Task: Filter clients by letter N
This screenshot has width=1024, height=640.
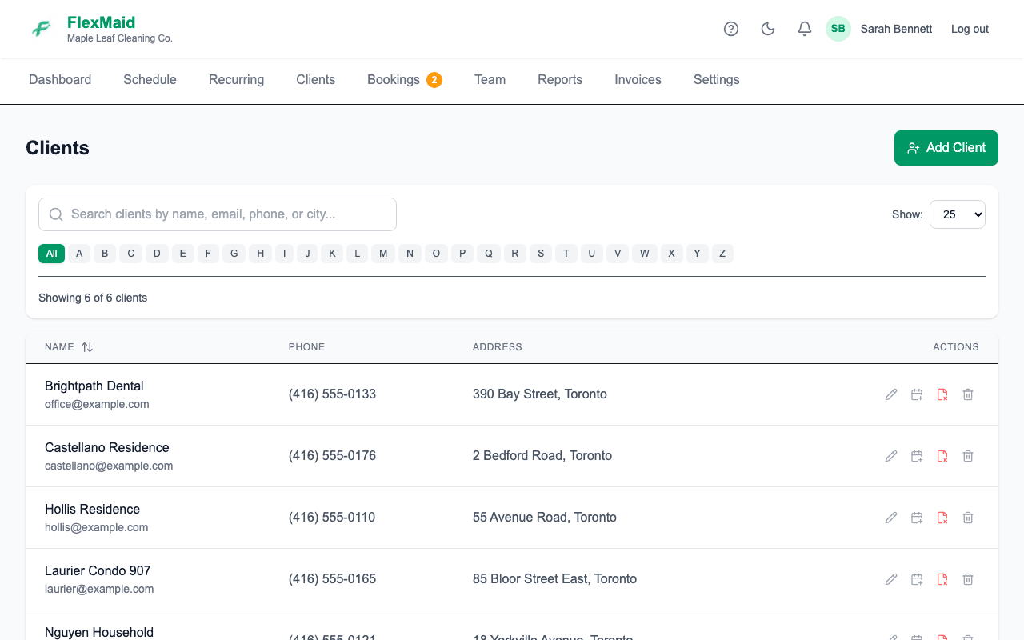Action: pyautogui.click(x=410, y=254)
